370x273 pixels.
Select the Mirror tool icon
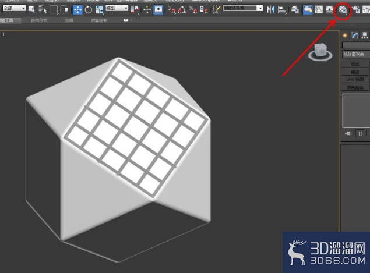coord(271,10)
